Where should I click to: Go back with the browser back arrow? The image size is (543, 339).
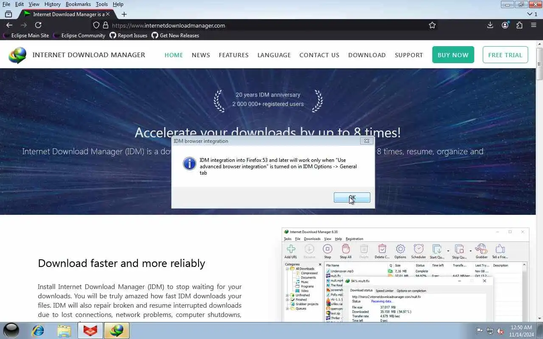tap(9, 25)
